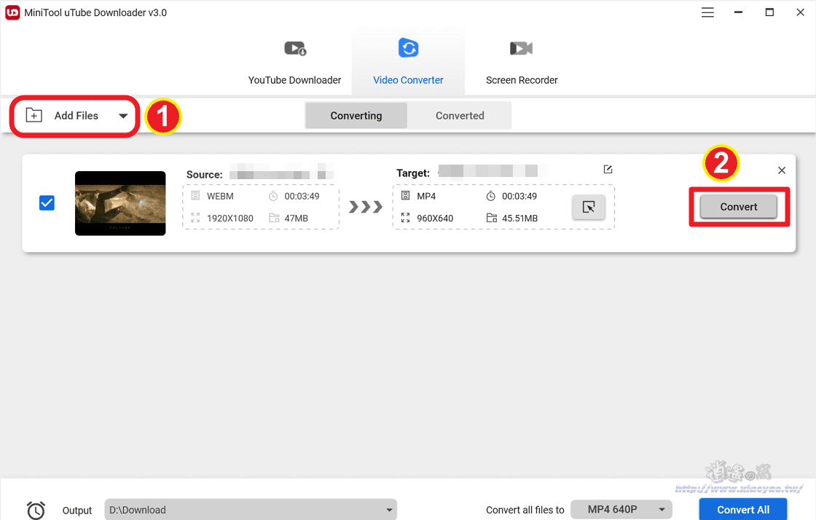Expand the Add Files dropdown arrow

122,115
